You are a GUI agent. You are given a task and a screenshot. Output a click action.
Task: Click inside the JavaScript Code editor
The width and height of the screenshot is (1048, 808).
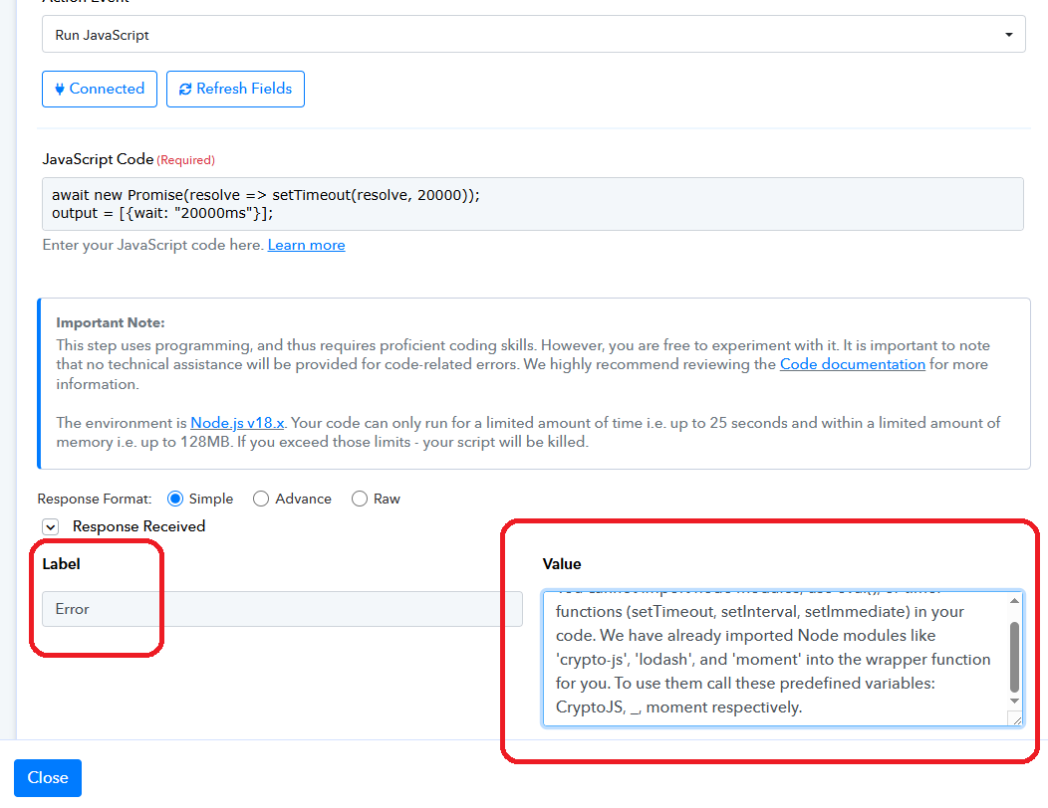click(533, 204)
